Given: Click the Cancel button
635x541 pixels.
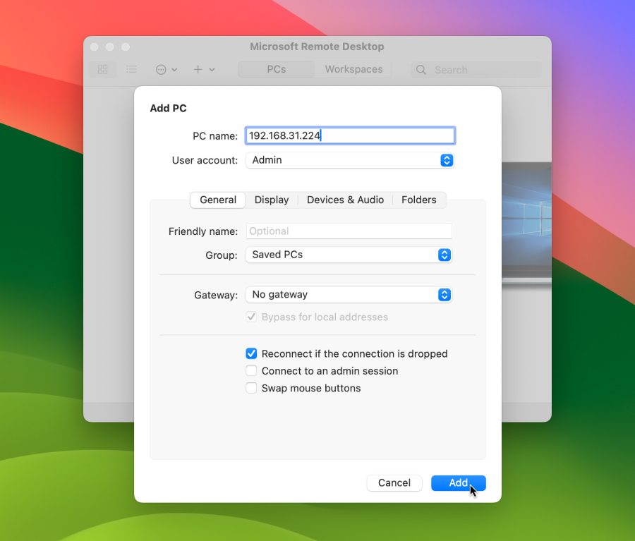Looking at the screenshot, I should point(394,482).
